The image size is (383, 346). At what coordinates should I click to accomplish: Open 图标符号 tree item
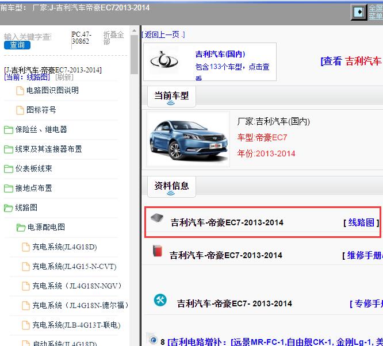point(41,110)
